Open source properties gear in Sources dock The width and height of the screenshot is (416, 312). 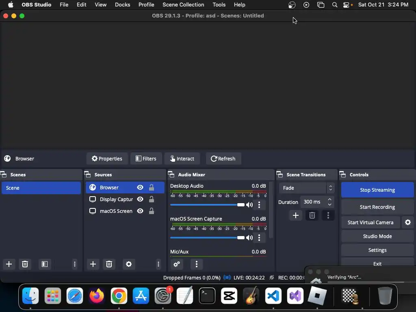tap(129, 264)
